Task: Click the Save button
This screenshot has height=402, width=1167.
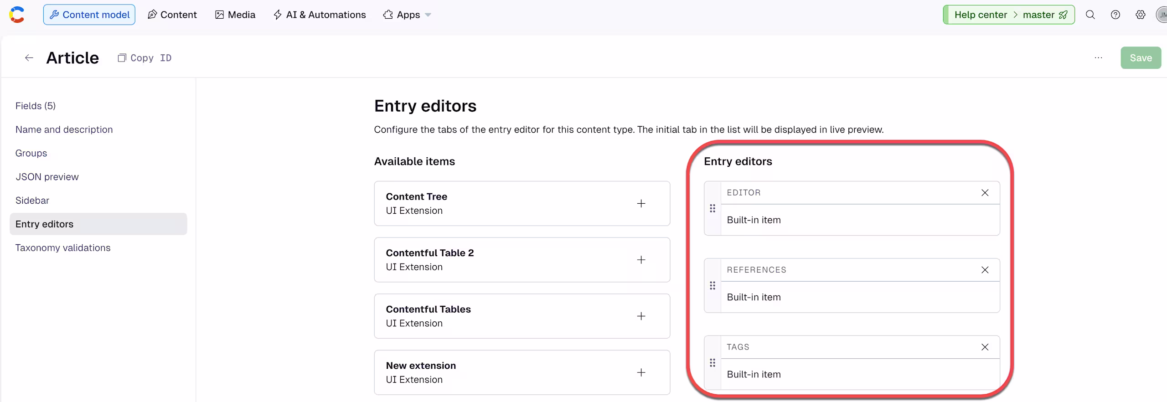Action: [1141, 58]
